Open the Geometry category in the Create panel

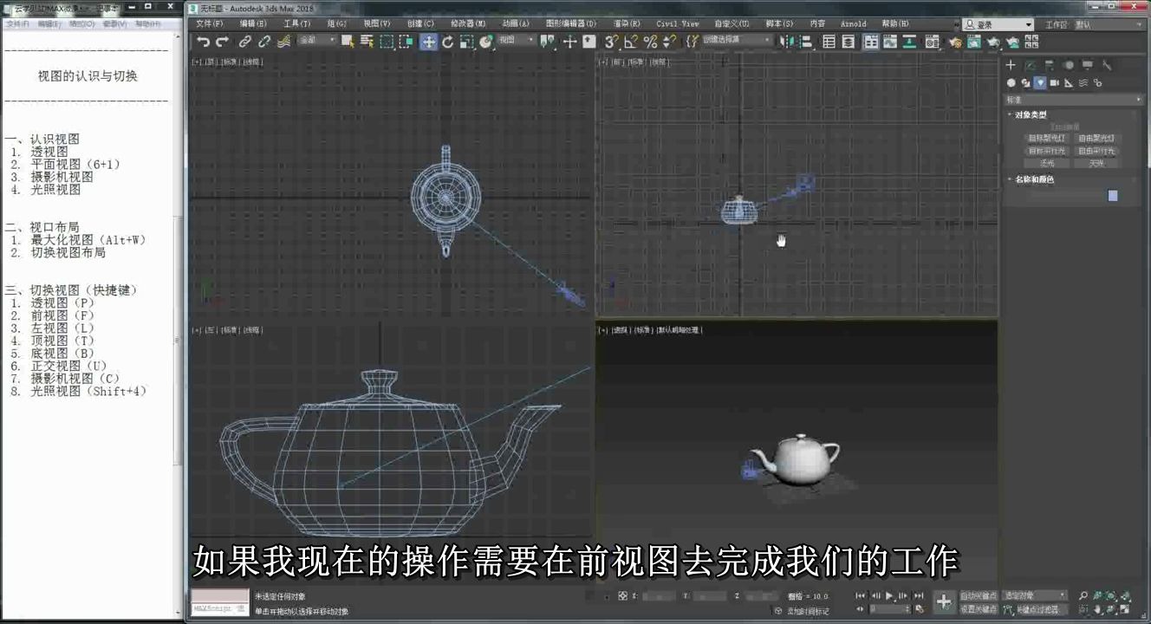coord(1011,82)
